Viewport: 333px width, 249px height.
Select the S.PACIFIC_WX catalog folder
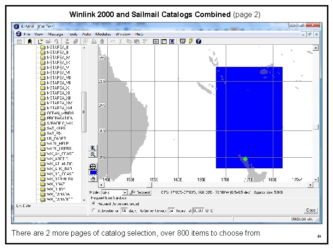[57, 123]
